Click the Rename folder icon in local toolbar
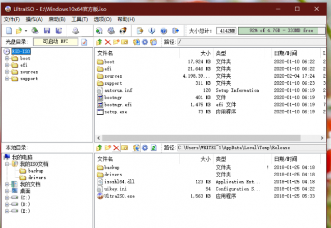The height and width of the screenshot is (228, 331). [125, 148]
